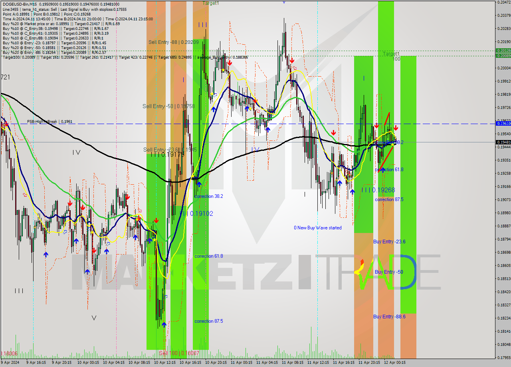Click the 'Buy Entry -88.6' level label
The image size is (511, 367).
click(389, 316)
